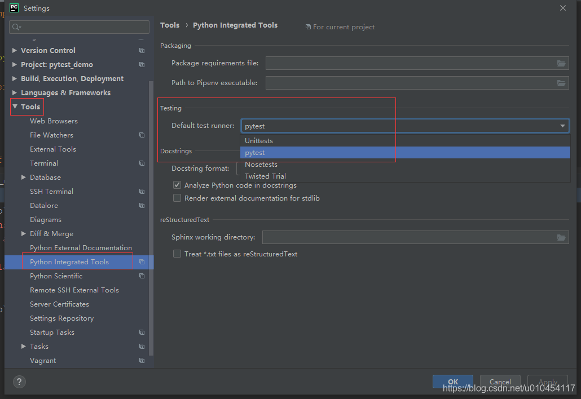This screenshot has width=581, height=399.
Task: Click the search magnifier in settings search
Action: 15,26
